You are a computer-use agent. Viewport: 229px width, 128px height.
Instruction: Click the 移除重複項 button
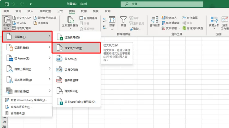(171, 23)
